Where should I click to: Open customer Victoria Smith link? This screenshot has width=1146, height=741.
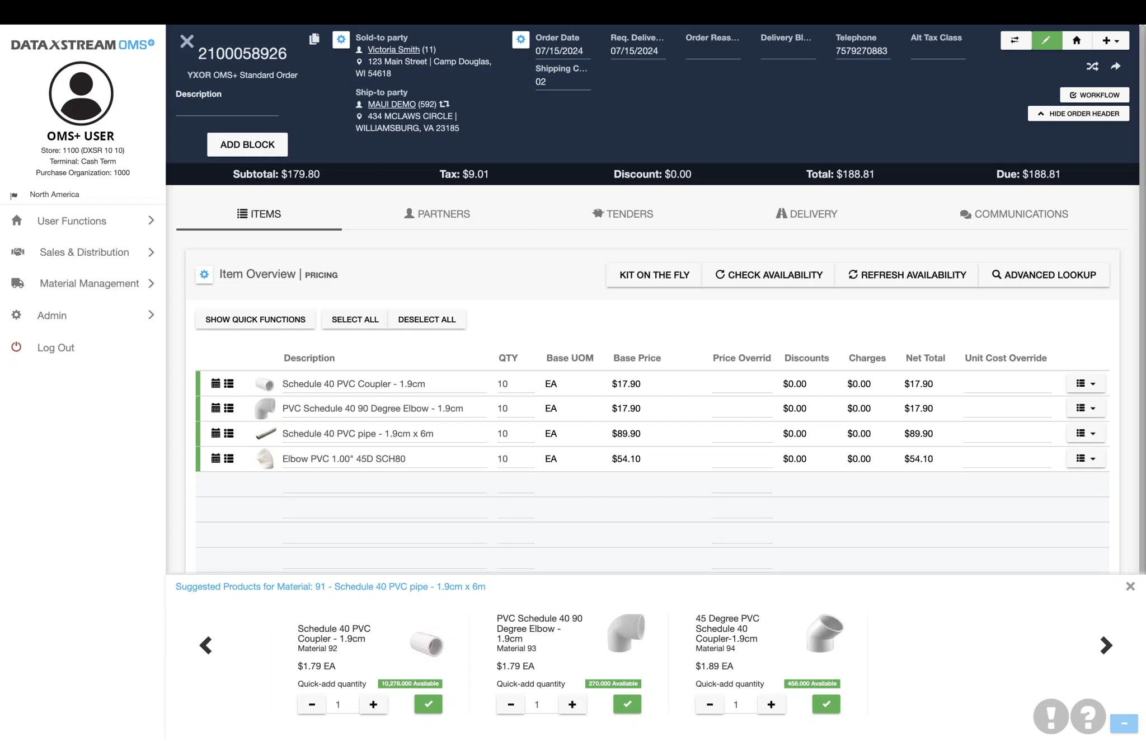coord(393,49)
